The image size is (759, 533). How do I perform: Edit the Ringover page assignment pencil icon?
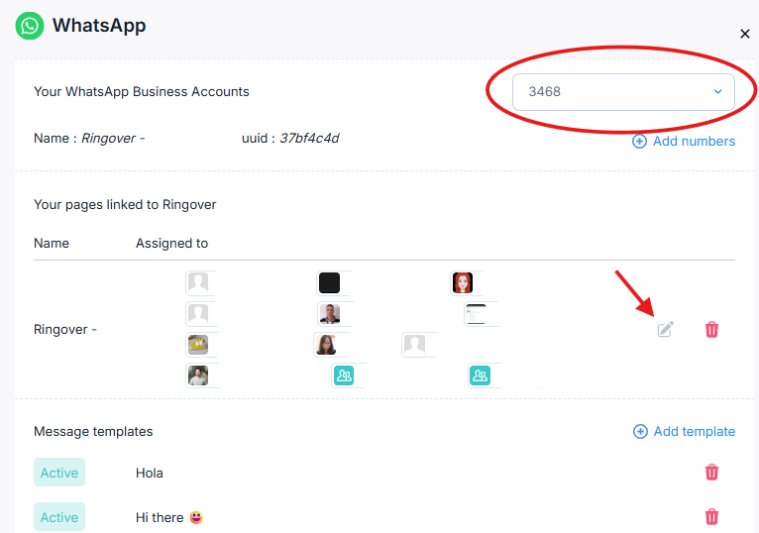tap(665, 329)
